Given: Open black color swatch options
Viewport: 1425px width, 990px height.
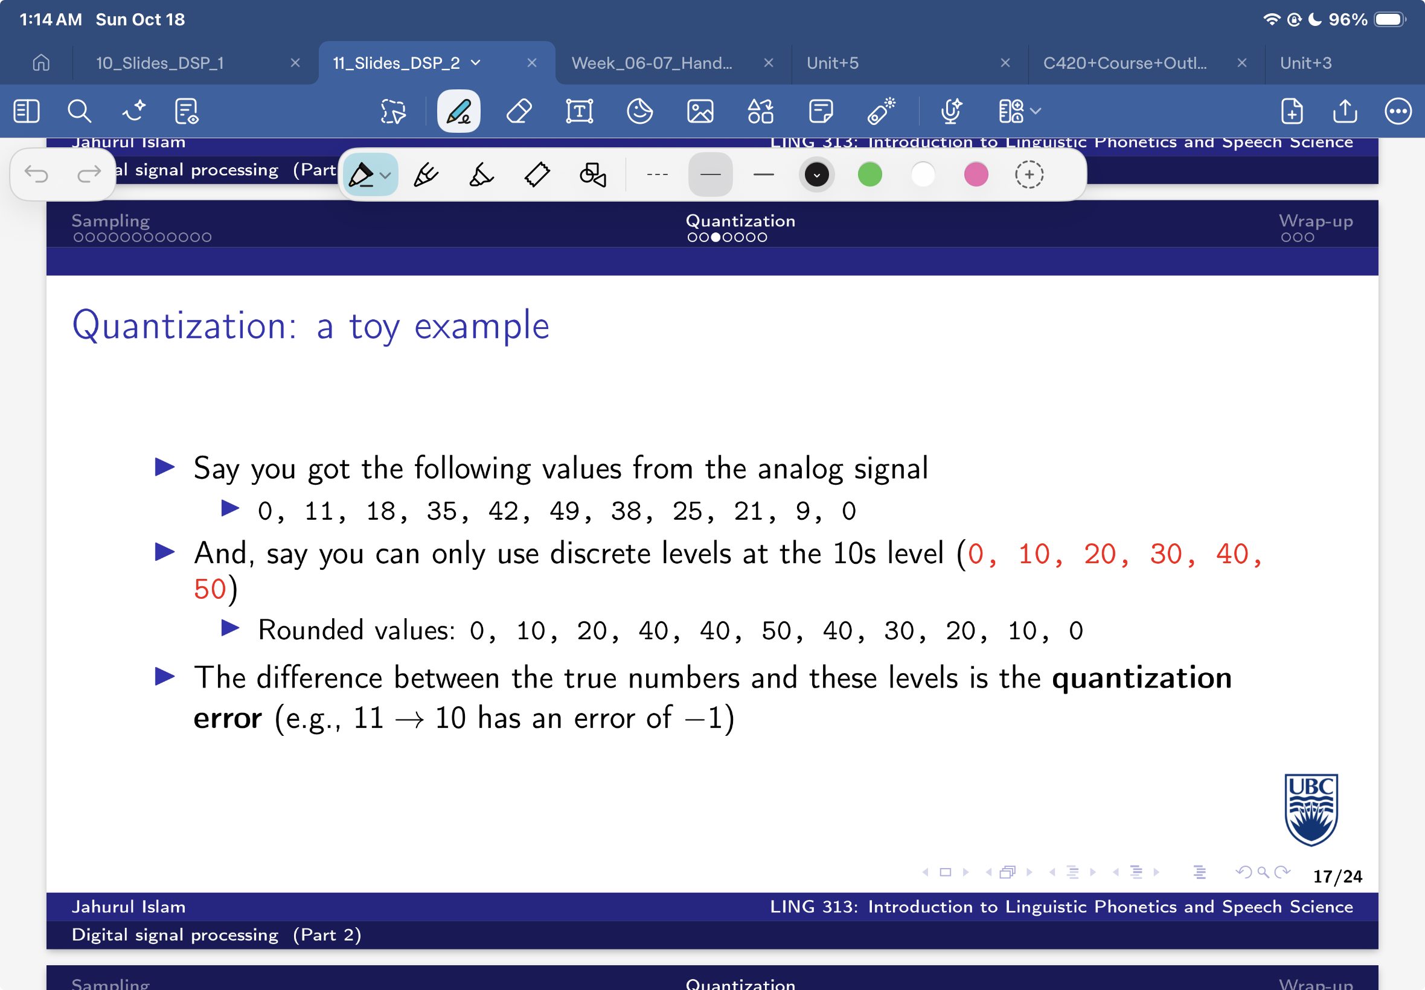Looking at the screenshot, I should [x=816, y=175].
